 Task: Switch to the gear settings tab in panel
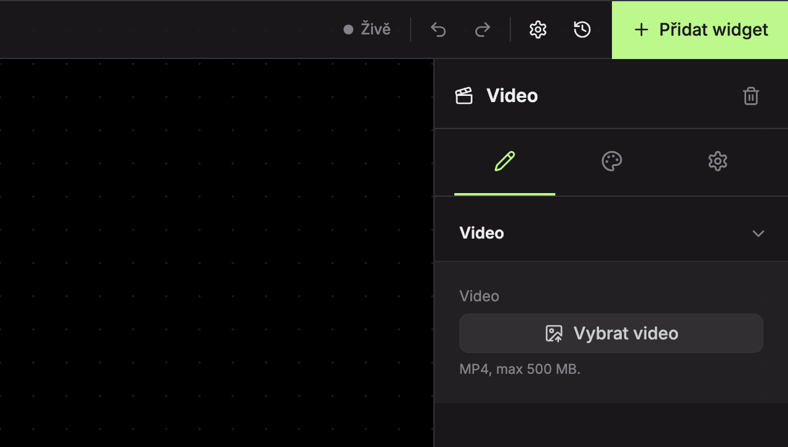point(718,162)
